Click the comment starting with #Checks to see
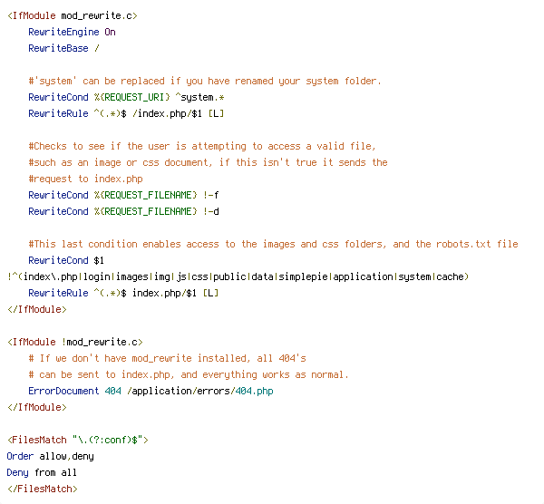544x504 pixels. coord(202,146)
